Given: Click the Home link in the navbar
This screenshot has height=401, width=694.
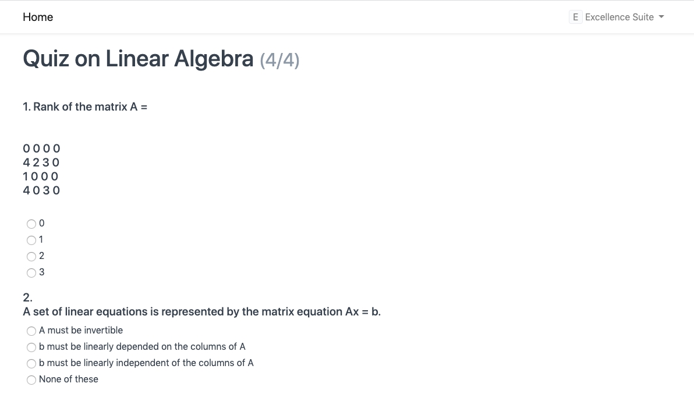Looking at the screenshot, I should pos(38,17).
